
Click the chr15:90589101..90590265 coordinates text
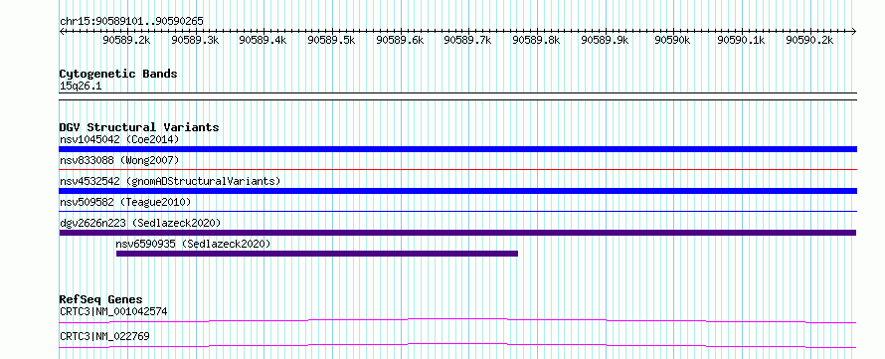click(131, 22)
